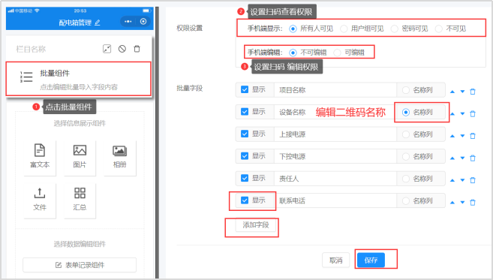Click the 添加字段 button
493x280 pixels.
(256, 225)
